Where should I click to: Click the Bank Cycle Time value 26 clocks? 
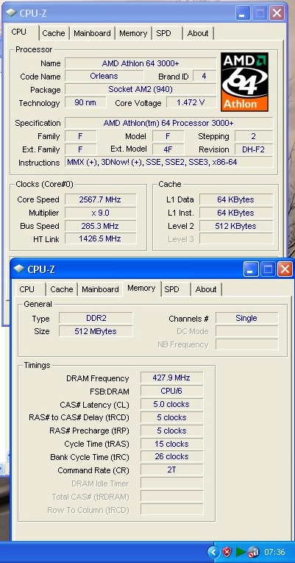pos(171,456)
